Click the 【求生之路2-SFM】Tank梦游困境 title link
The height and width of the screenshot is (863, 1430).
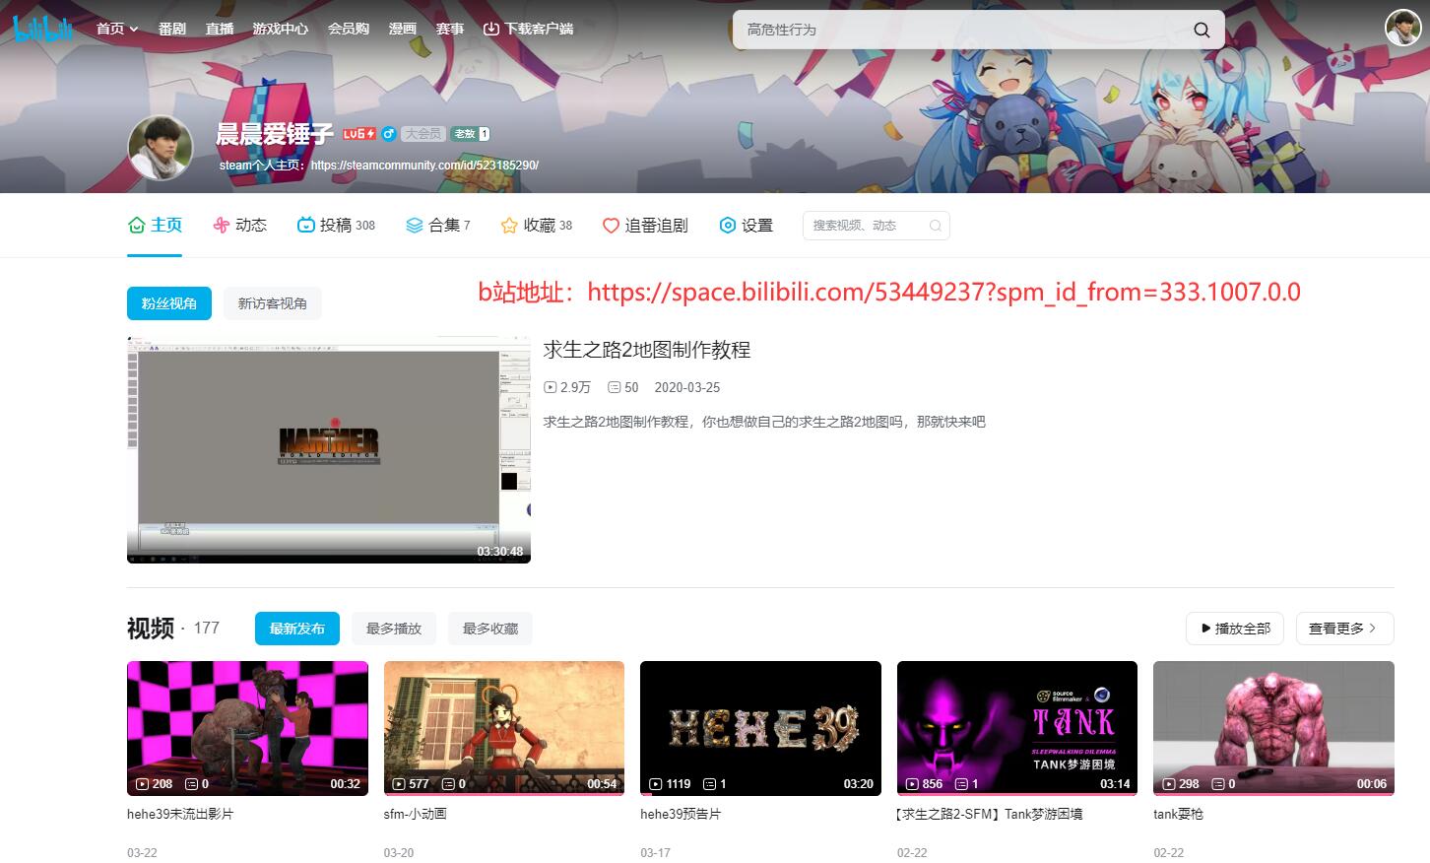click(x=989, y=815)
